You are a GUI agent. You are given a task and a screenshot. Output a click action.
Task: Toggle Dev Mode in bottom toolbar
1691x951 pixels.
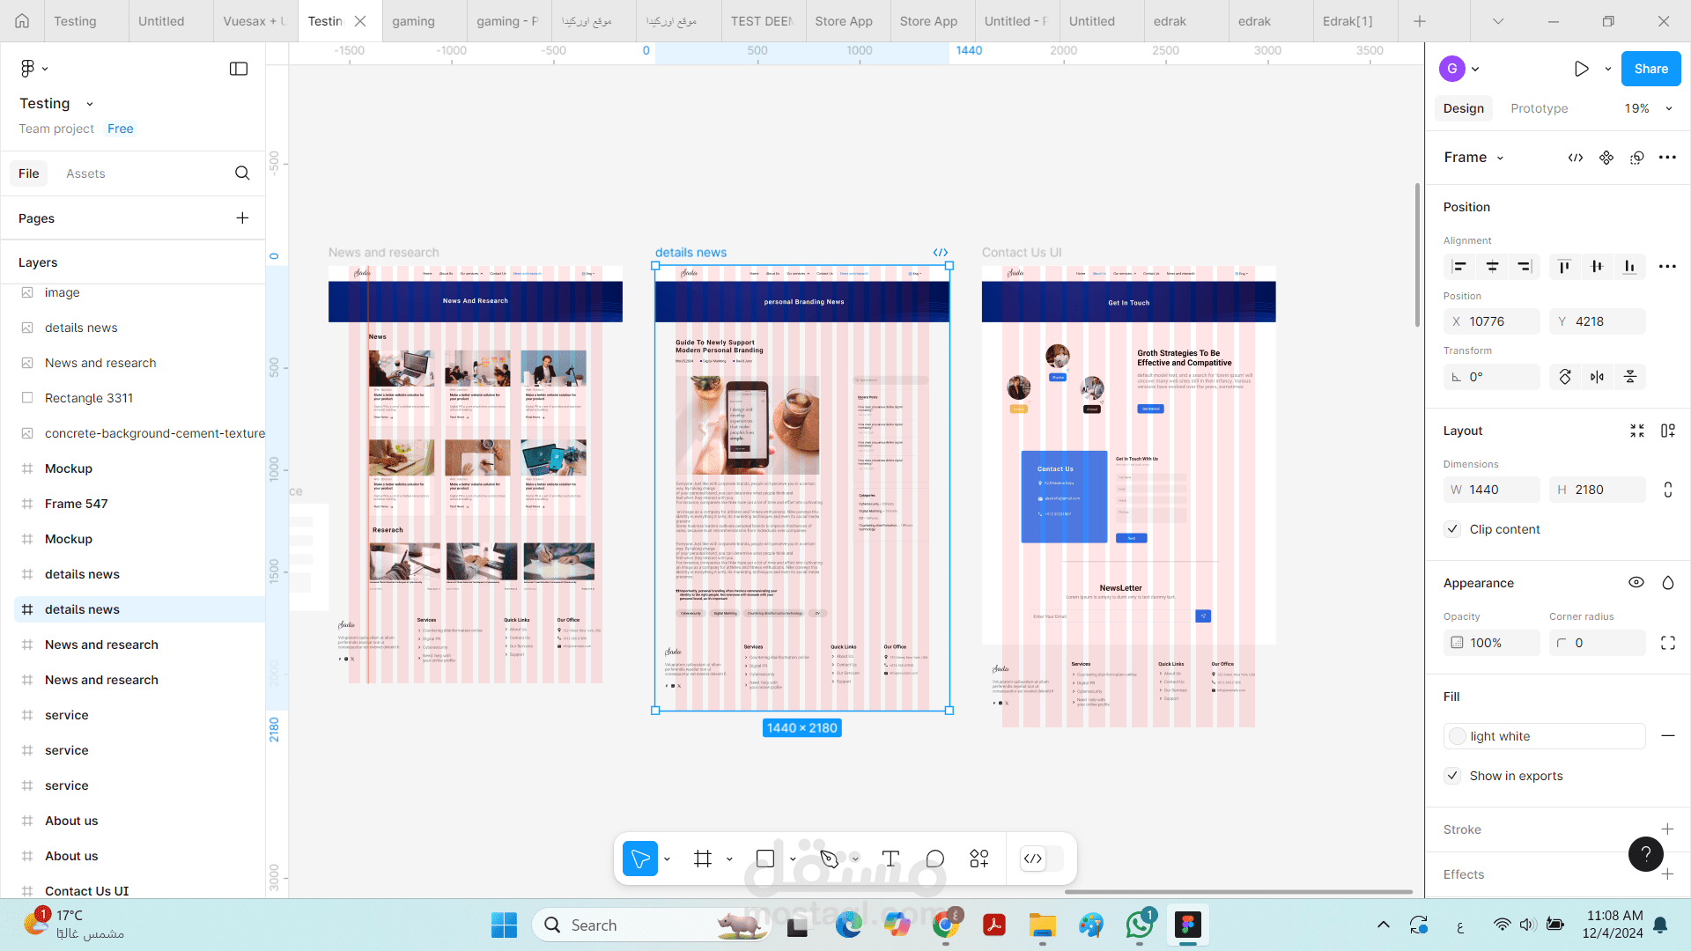pos(1033,859)
